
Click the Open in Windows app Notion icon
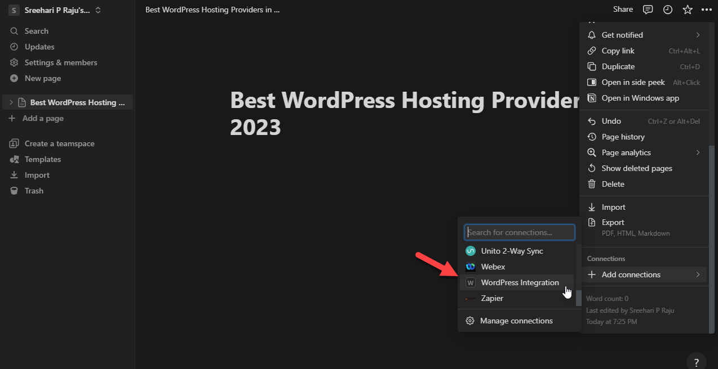point(592,98)
